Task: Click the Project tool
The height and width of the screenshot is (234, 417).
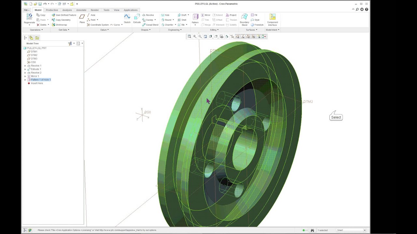Action: tap(231, 15)
